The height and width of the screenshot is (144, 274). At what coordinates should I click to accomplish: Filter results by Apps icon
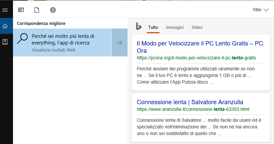[21, 10]
